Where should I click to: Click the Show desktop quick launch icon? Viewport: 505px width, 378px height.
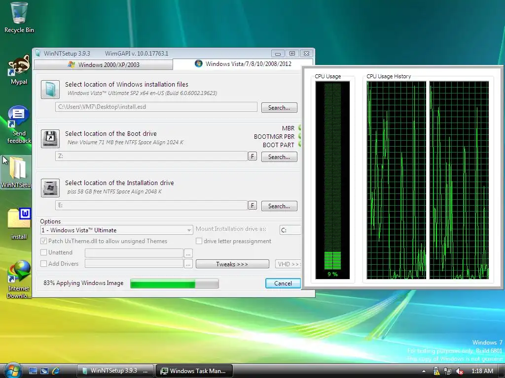[x=33, y=371]
